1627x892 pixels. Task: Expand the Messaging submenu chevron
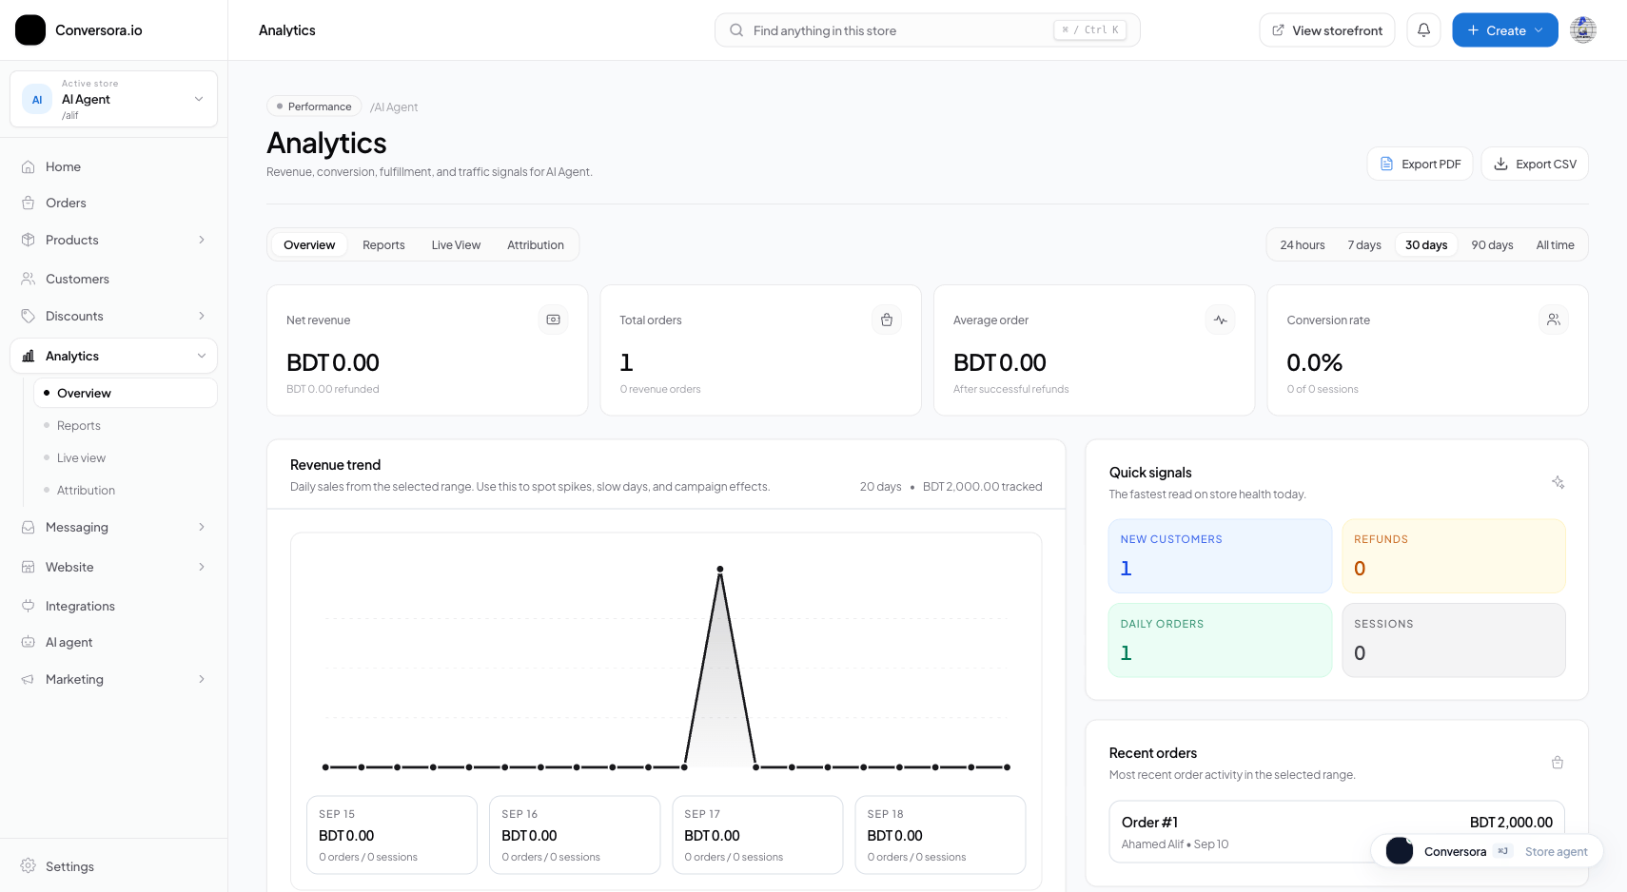pyautogui.click(x=202, y=527)
